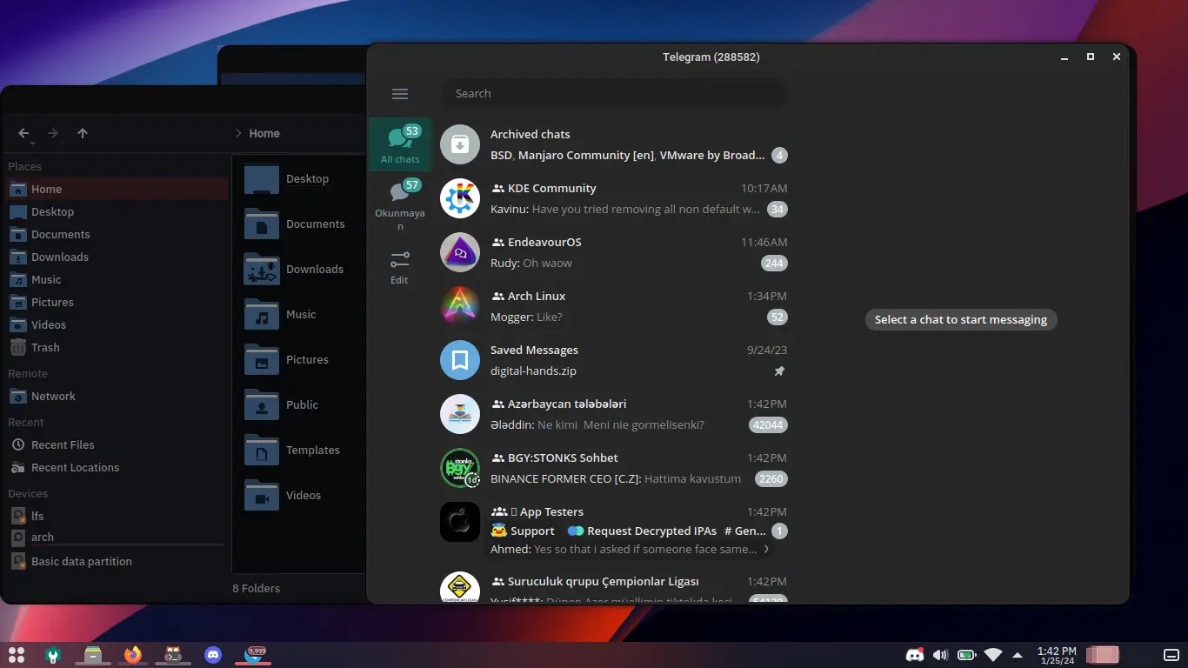1188x668 pixels.
Task: Open the Saved Messages bookmark avatar
Action: 460,360
